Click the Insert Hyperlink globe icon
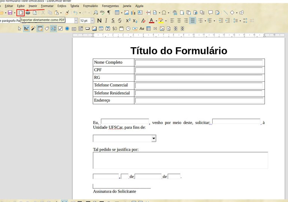Screen dimensions: 288x202 [175, 13]
